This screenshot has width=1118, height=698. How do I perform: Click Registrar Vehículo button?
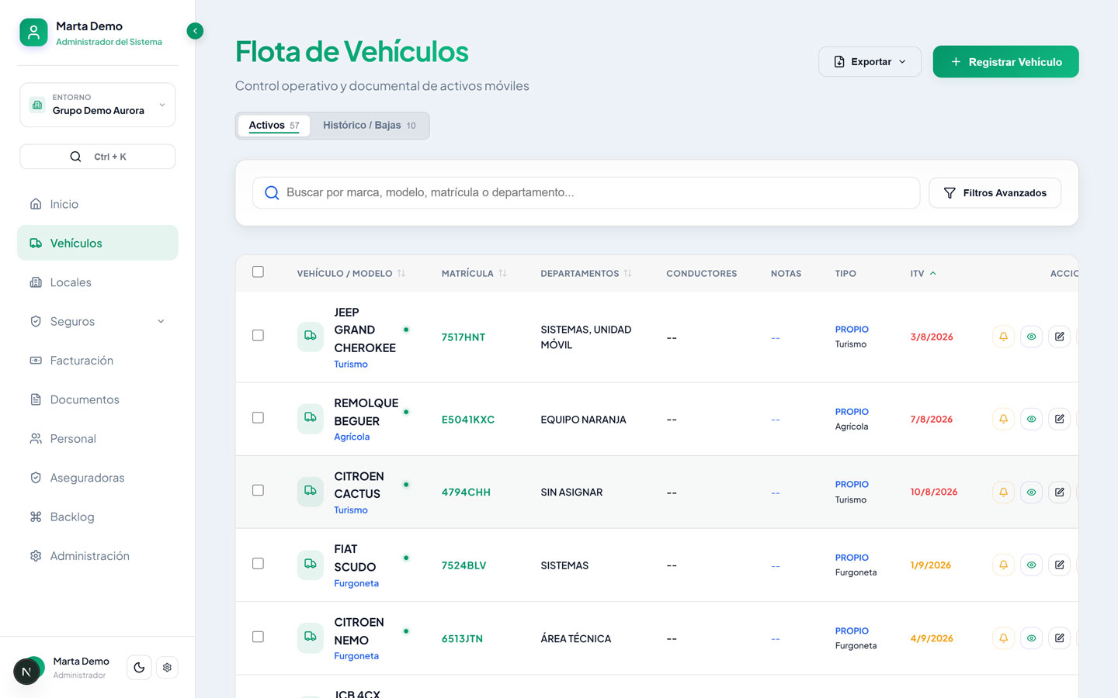click(x=1005, y=62)
